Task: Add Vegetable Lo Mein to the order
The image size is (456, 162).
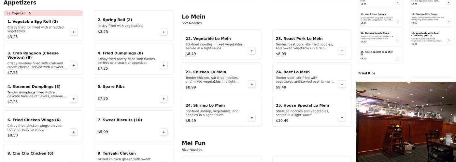Action: pyautogui.click(x=252, y=51)
